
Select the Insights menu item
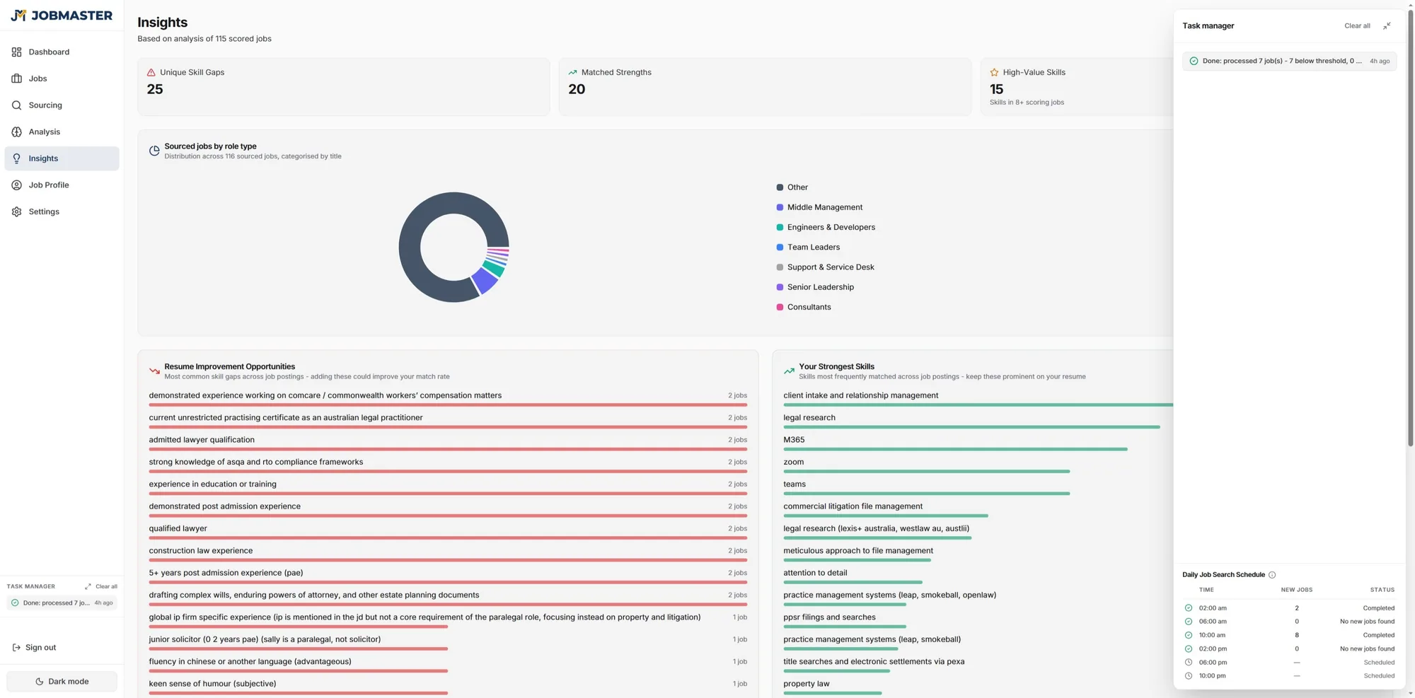tap(62, 158)
